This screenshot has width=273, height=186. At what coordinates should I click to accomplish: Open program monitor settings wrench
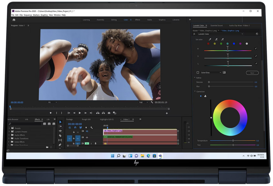click(152, 102)
